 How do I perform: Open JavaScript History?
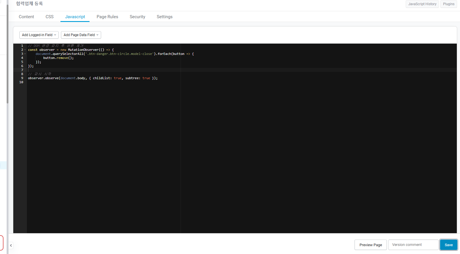422,4
